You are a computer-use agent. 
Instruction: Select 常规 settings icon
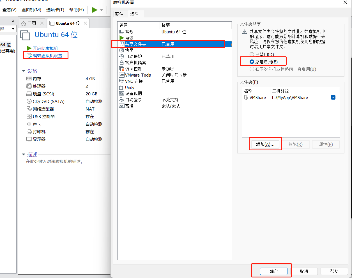[x=122, y=32]
